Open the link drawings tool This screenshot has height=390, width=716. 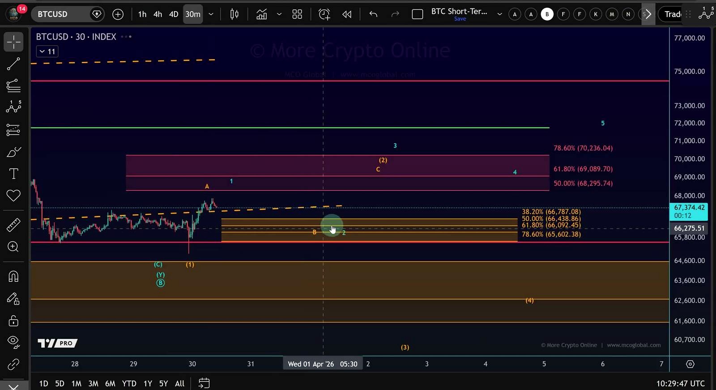(13, 364)
